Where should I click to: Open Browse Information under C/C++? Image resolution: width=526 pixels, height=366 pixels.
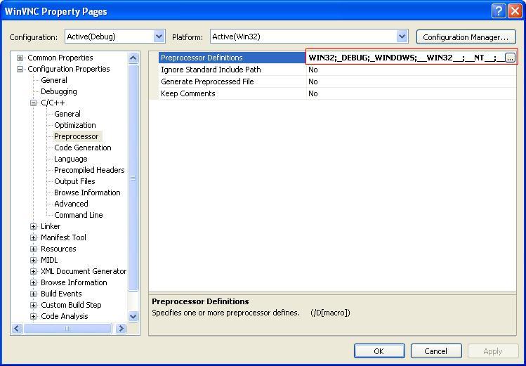87,192
